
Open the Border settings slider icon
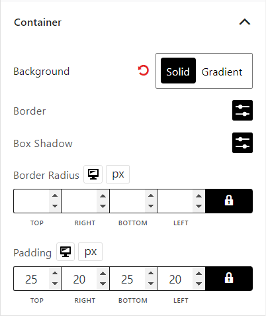tap(242, 110)
